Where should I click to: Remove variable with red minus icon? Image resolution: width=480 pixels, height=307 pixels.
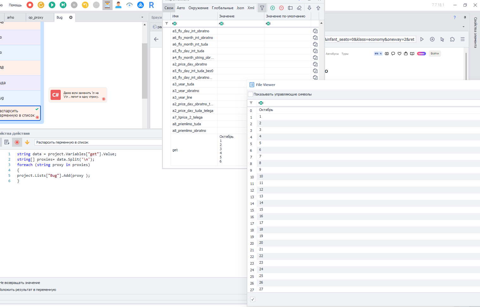[x=281, y=8]
